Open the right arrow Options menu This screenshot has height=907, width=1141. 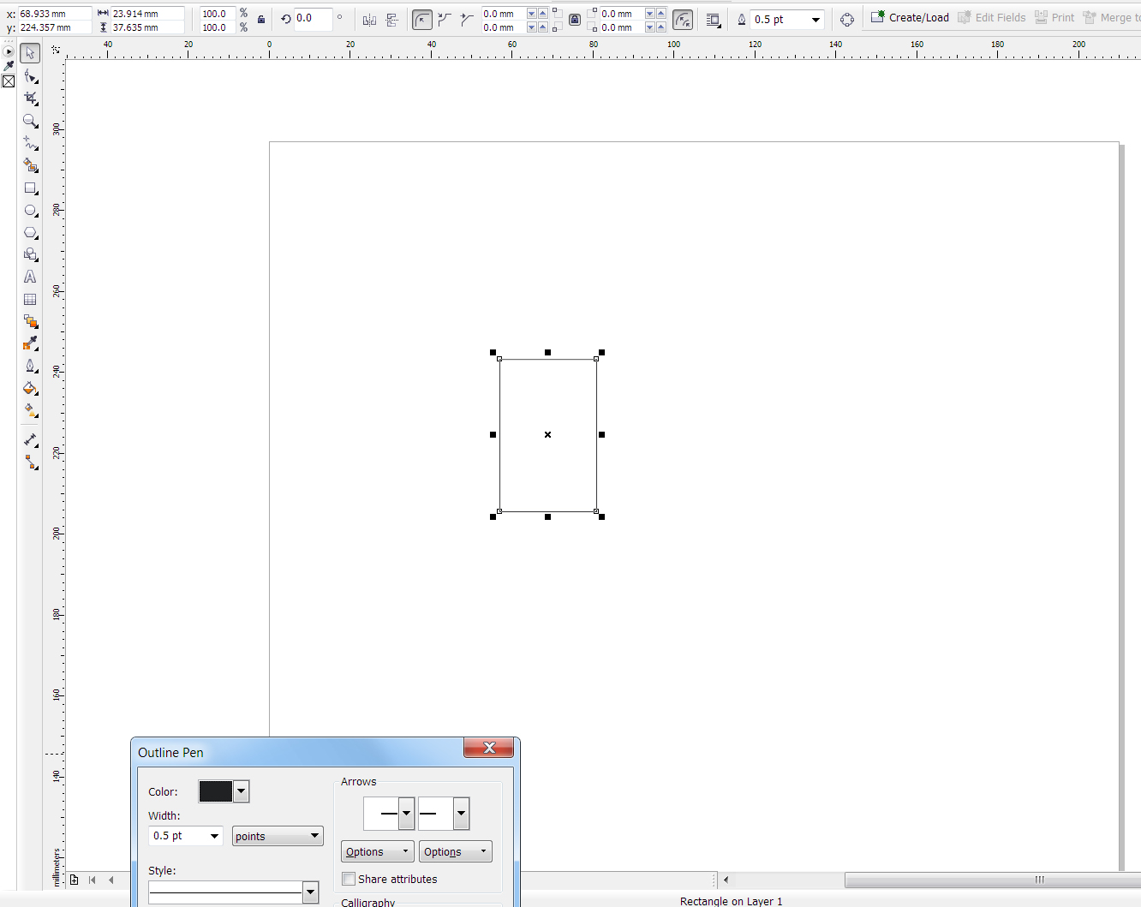point(456,851)
